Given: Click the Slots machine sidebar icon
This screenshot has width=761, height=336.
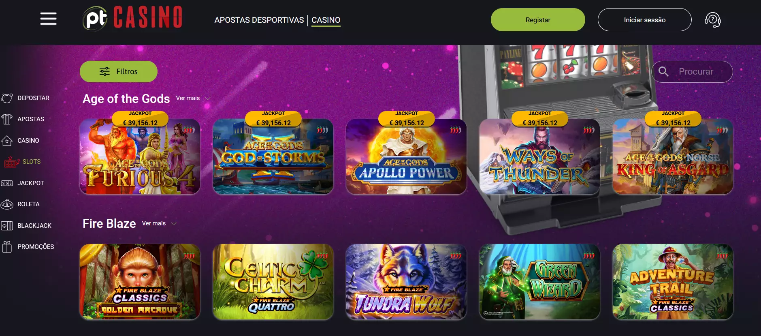Looking at the screenshot, I should 11,162.
